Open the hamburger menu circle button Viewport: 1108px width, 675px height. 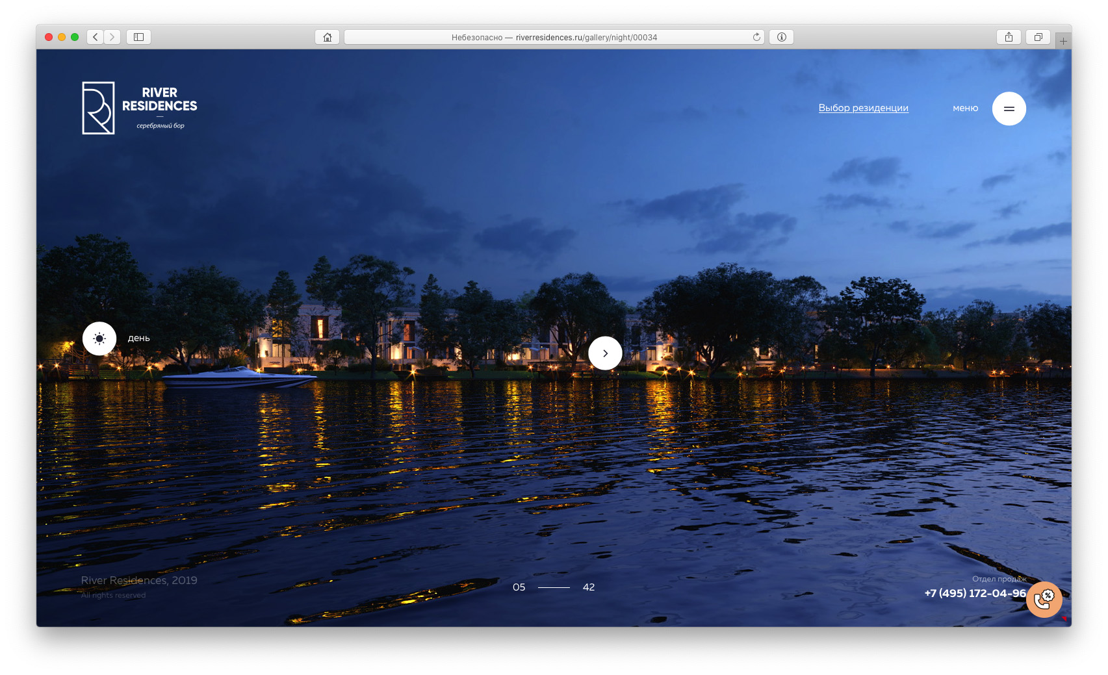(1009, 108)
